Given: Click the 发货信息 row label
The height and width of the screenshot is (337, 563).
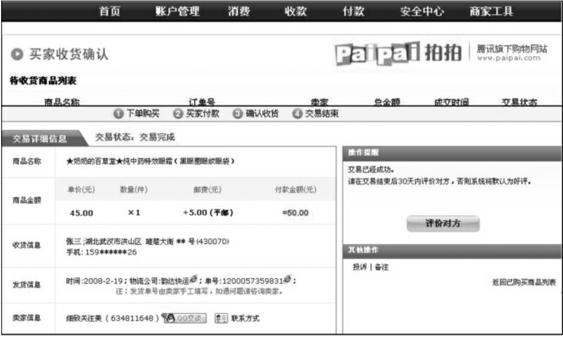Looking at the screenshot, I should [26, 285].
